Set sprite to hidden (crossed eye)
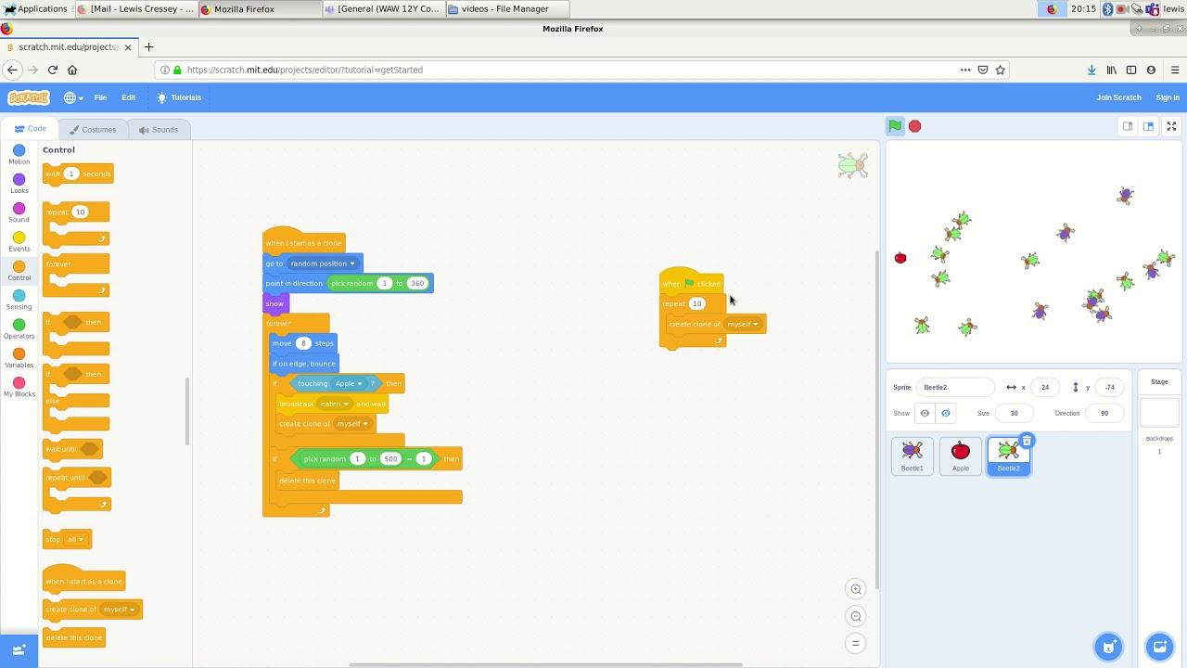 click(946, 413)
